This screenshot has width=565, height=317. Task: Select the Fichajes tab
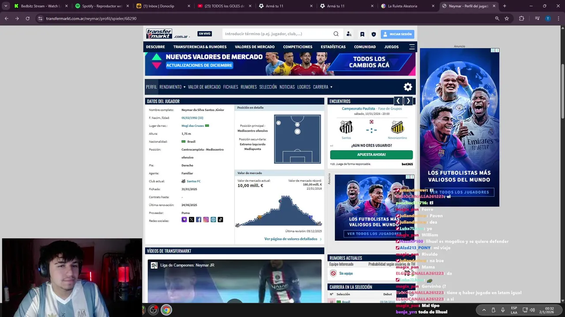tap(230, 87)
